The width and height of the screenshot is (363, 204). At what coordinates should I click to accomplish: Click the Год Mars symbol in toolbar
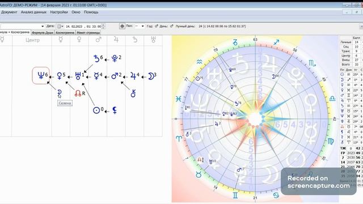157,26
